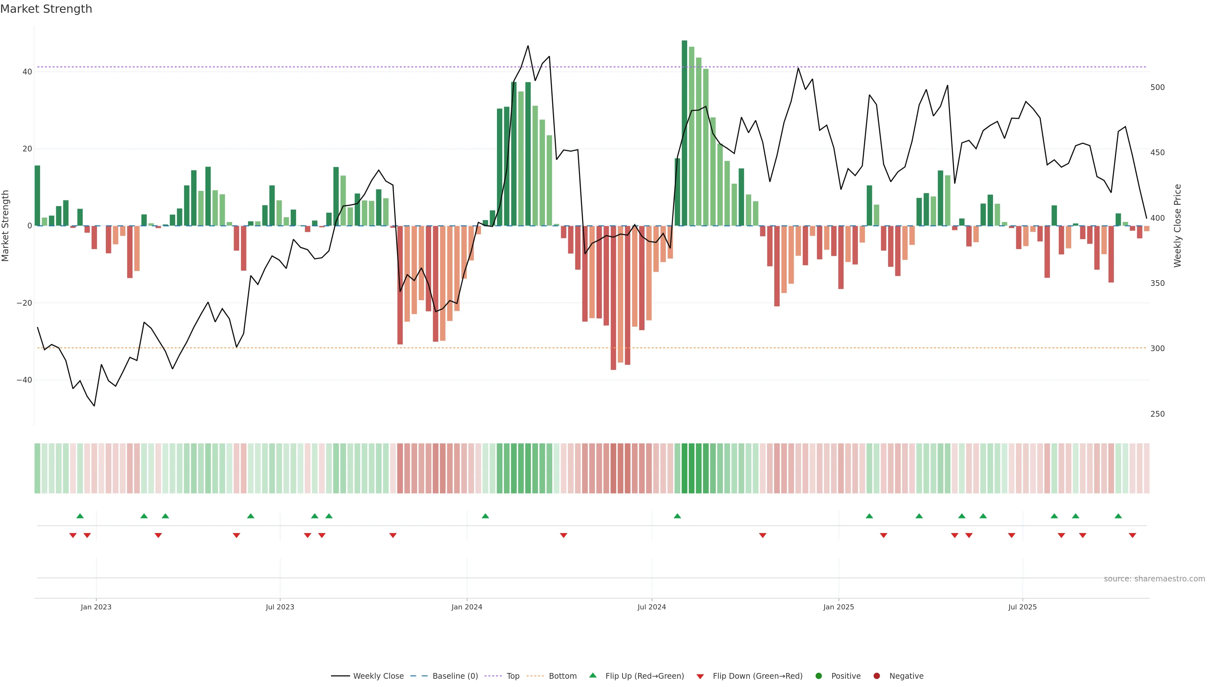This screenshot has width=1221, height=687.
Task: Click the flip-up triangle nearest Jul 2024
Action: pyautogui.click(x=677, y=516)
